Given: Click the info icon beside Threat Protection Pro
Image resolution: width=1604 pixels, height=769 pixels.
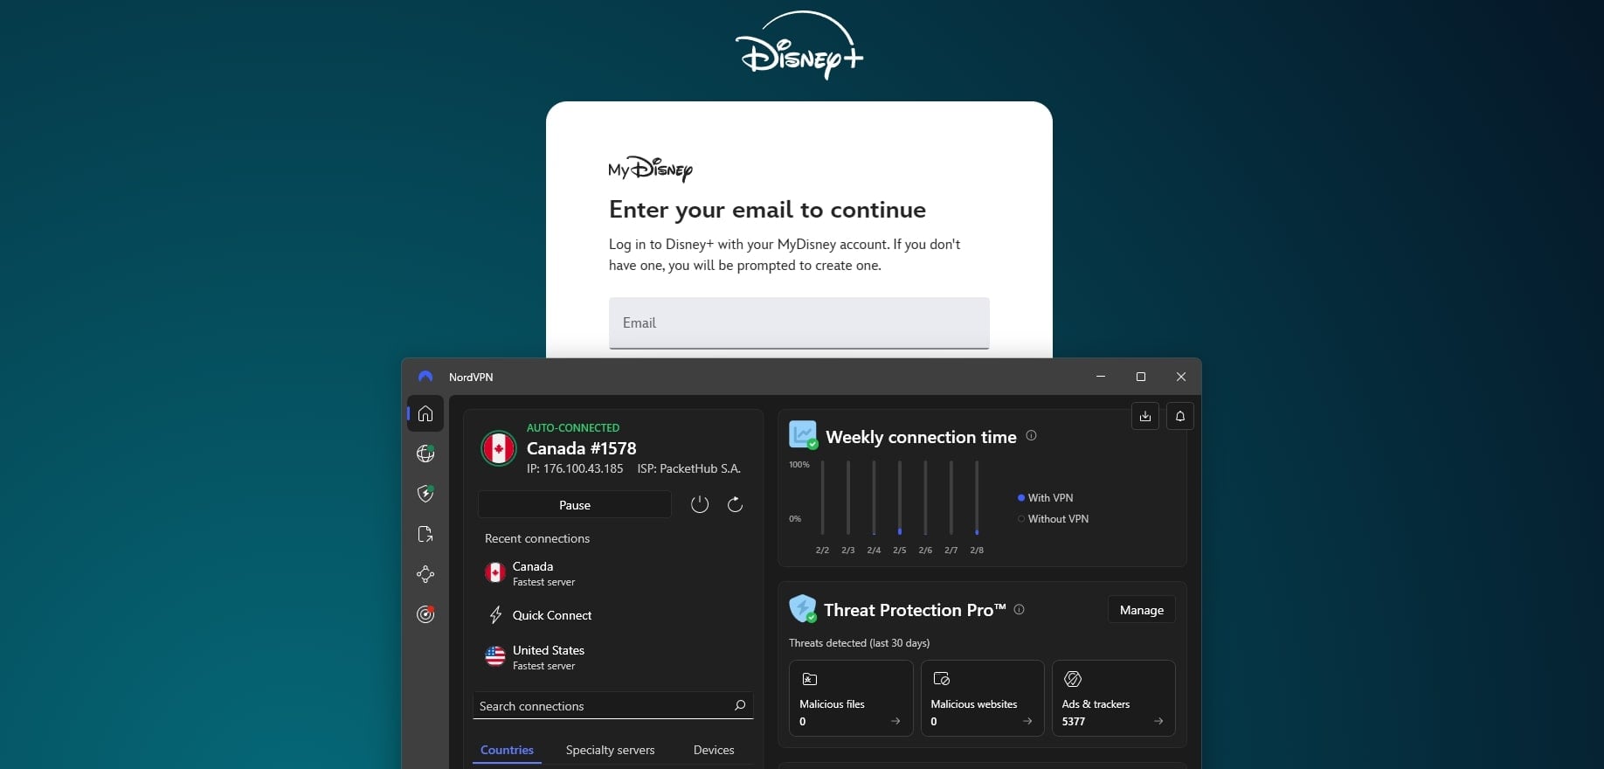Looking at the screenshot, I should (x=1019, y=609).
